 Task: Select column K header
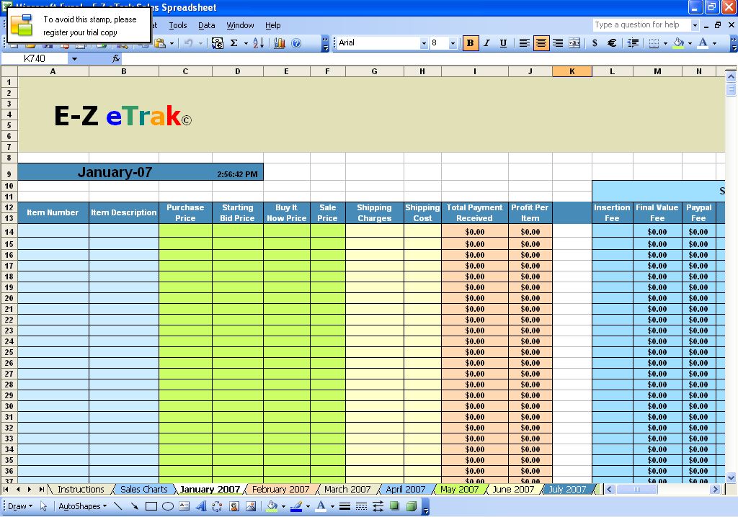(572, 71)
